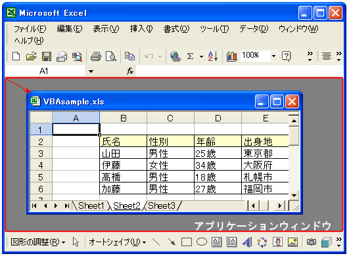
Task: Jump to first sheet tab button
Action: pyautogui.click(x=34, y=205)
